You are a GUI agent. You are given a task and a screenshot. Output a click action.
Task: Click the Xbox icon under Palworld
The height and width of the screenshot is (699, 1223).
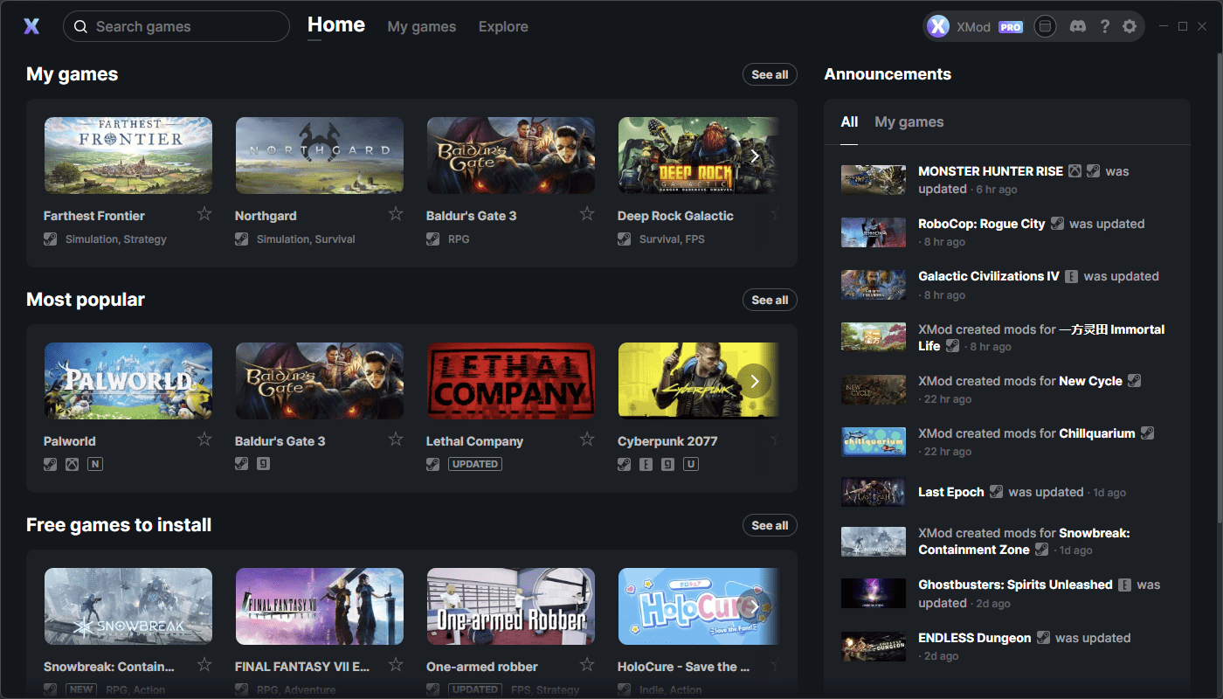(73, 464)
